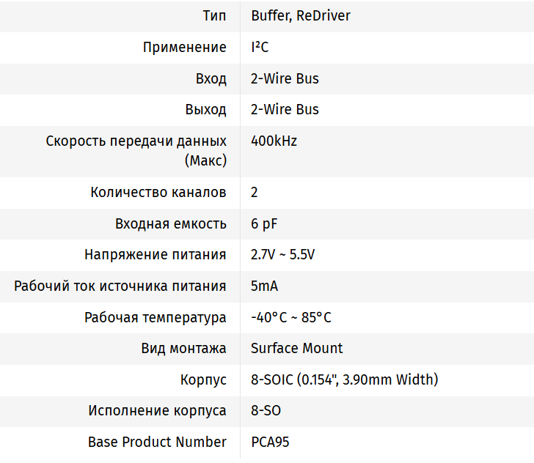
Task: Click the "I²C" application value
Action: click(260, 48)
